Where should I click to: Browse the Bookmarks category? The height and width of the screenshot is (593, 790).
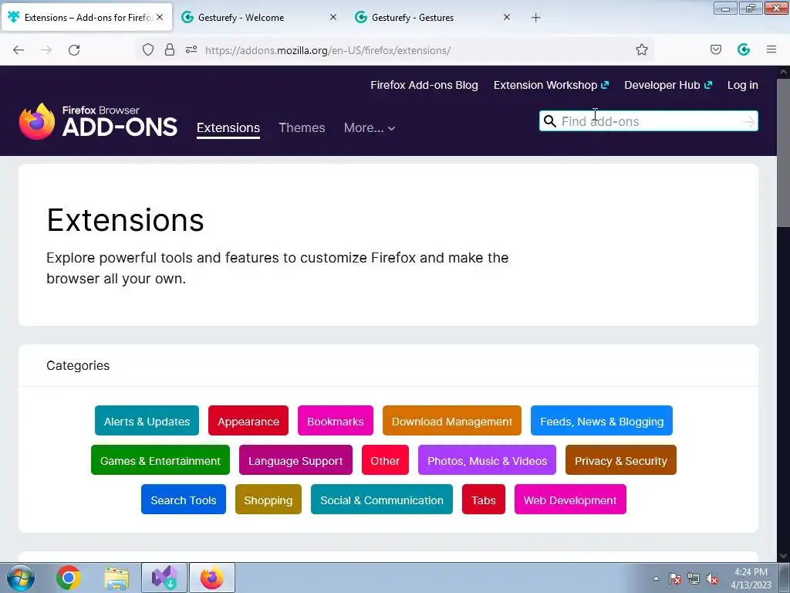(336, 421)
